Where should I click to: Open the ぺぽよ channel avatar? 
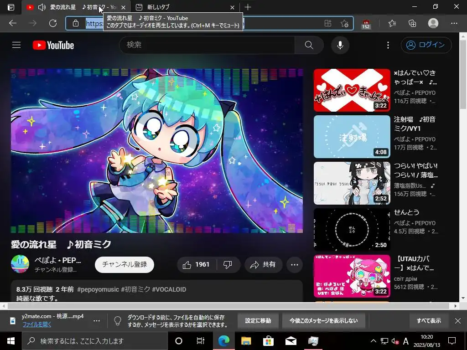point(20,264)
